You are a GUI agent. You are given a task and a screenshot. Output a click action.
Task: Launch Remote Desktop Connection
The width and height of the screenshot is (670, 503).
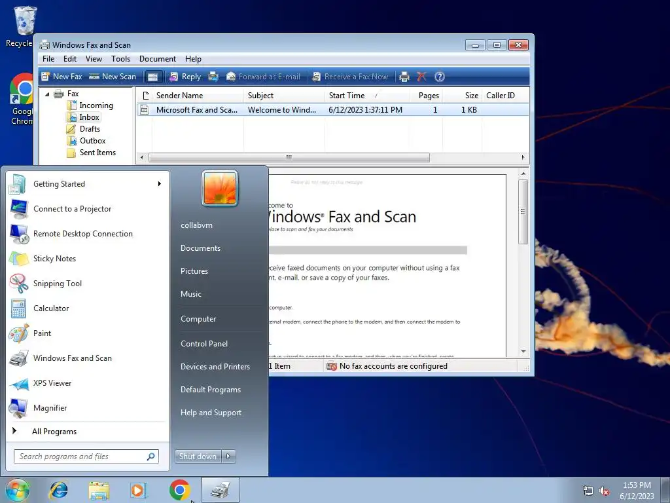(x=86, y=234)
